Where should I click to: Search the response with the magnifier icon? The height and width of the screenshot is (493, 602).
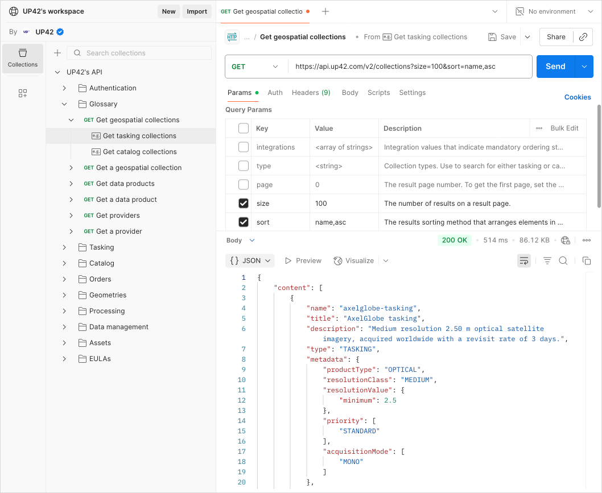(x=563, y=261)
